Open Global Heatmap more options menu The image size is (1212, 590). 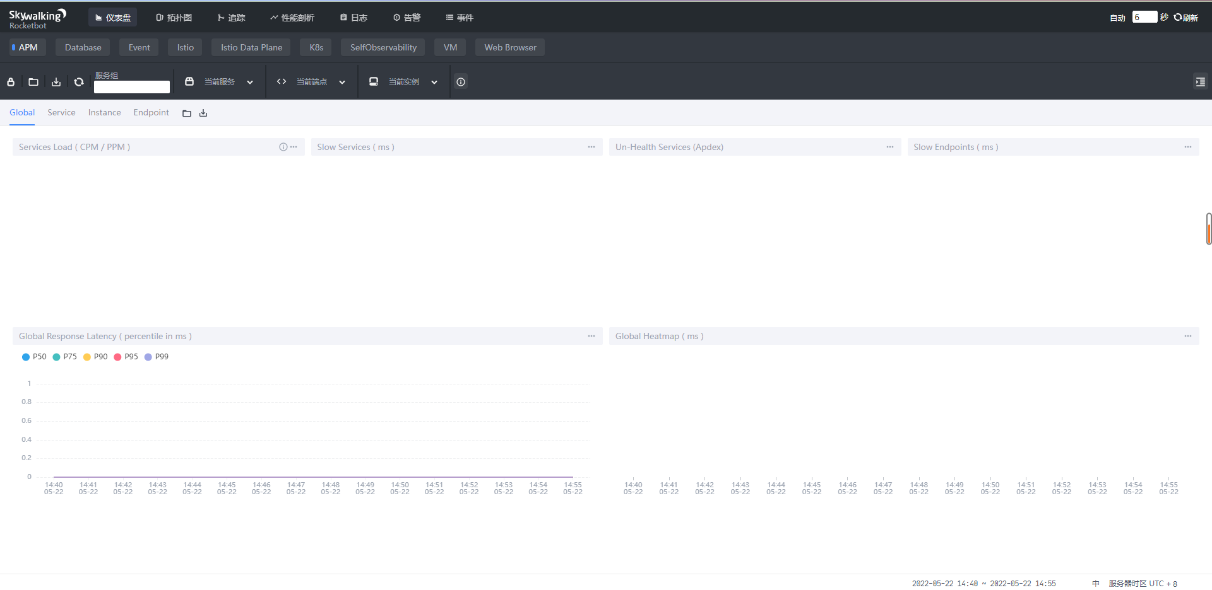coord(1188,336)
